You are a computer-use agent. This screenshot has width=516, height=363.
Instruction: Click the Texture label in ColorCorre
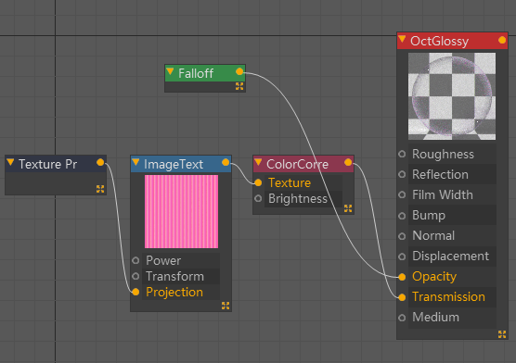[290, 182]
